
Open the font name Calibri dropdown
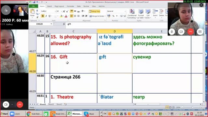point(55,11)
